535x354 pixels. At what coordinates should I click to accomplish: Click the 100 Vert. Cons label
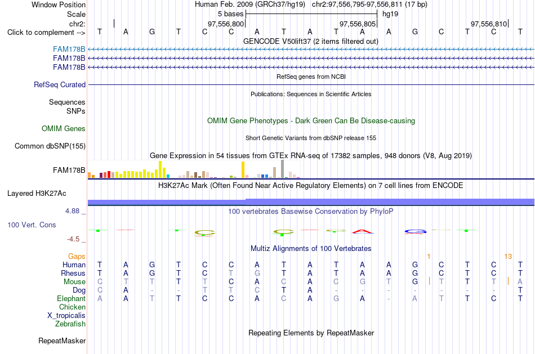(x=32, y=225)
